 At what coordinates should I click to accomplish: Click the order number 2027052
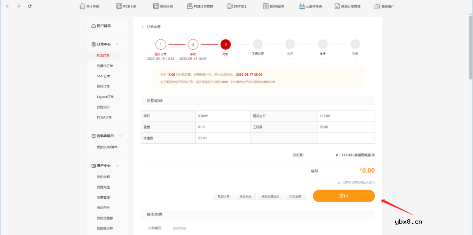[179, 228]
